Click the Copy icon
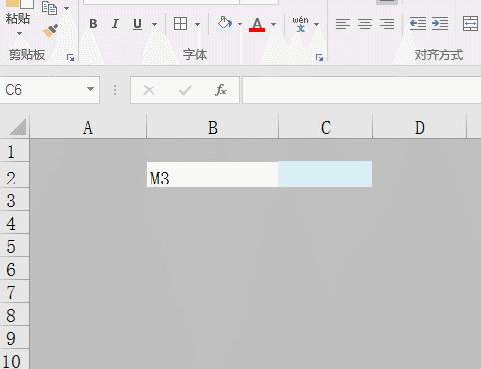 tap(49, 8)
